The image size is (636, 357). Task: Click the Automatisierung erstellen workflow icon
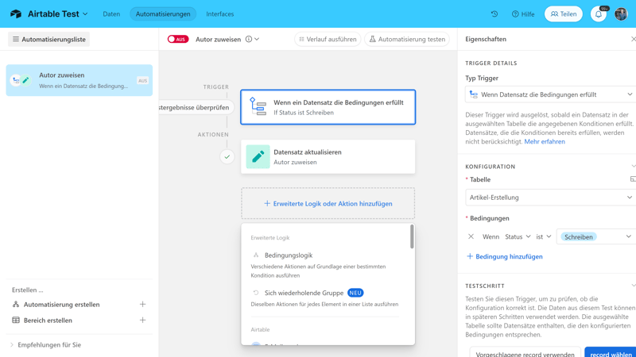point(16,304)
